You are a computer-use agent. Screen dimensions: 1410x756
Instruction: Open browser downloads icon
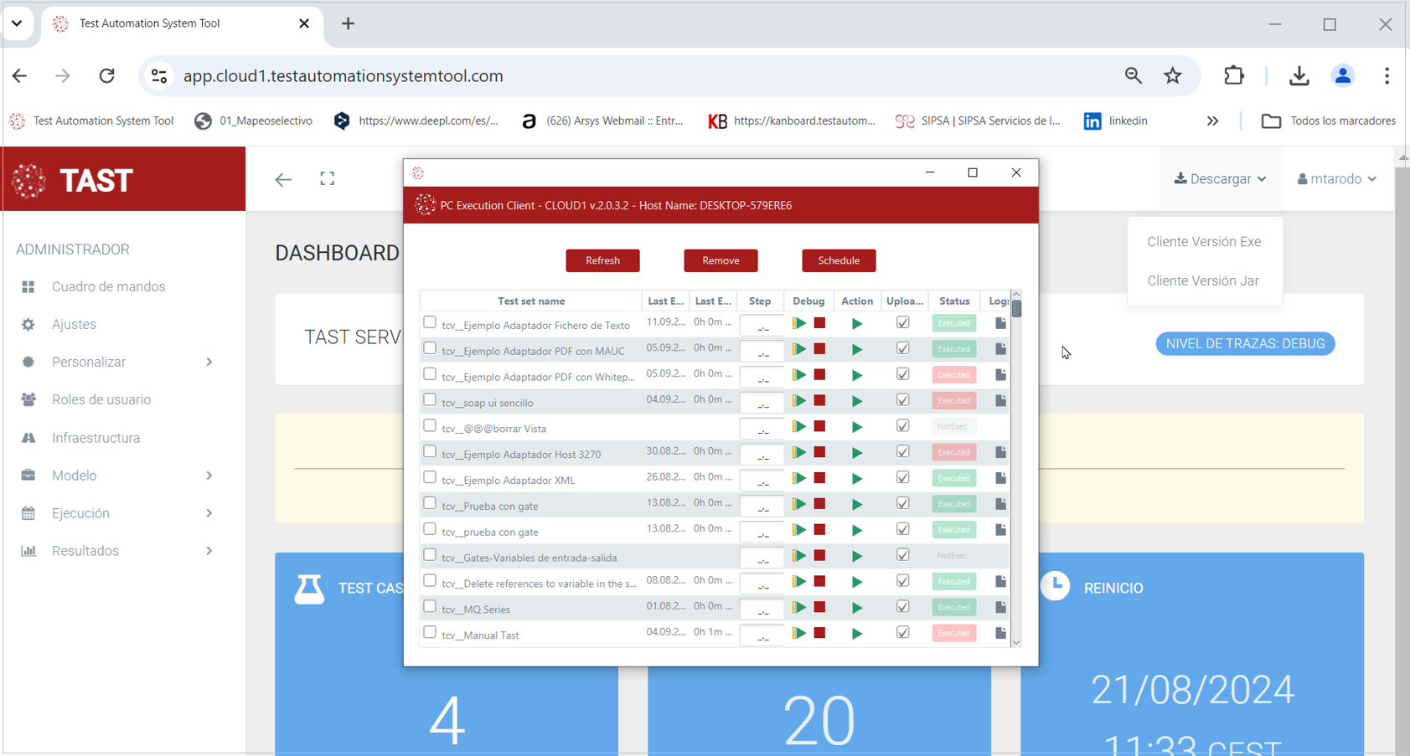click(x=1299, y=76)
